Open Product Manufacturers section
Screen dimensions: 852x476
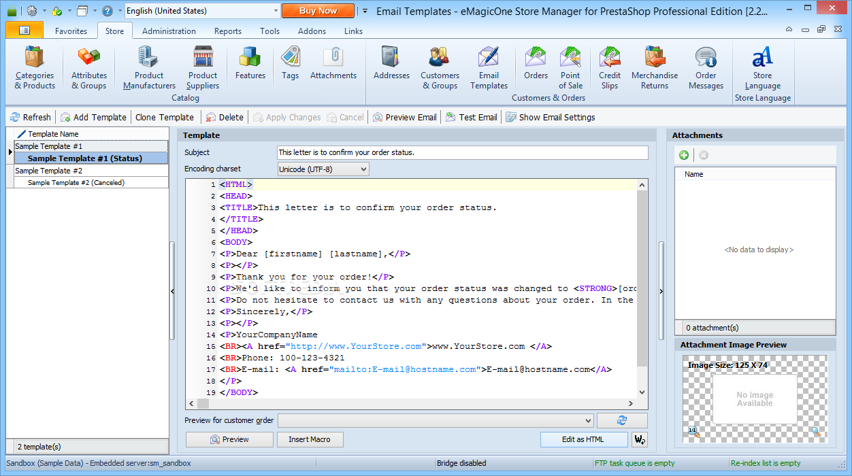tap(149, 67)
